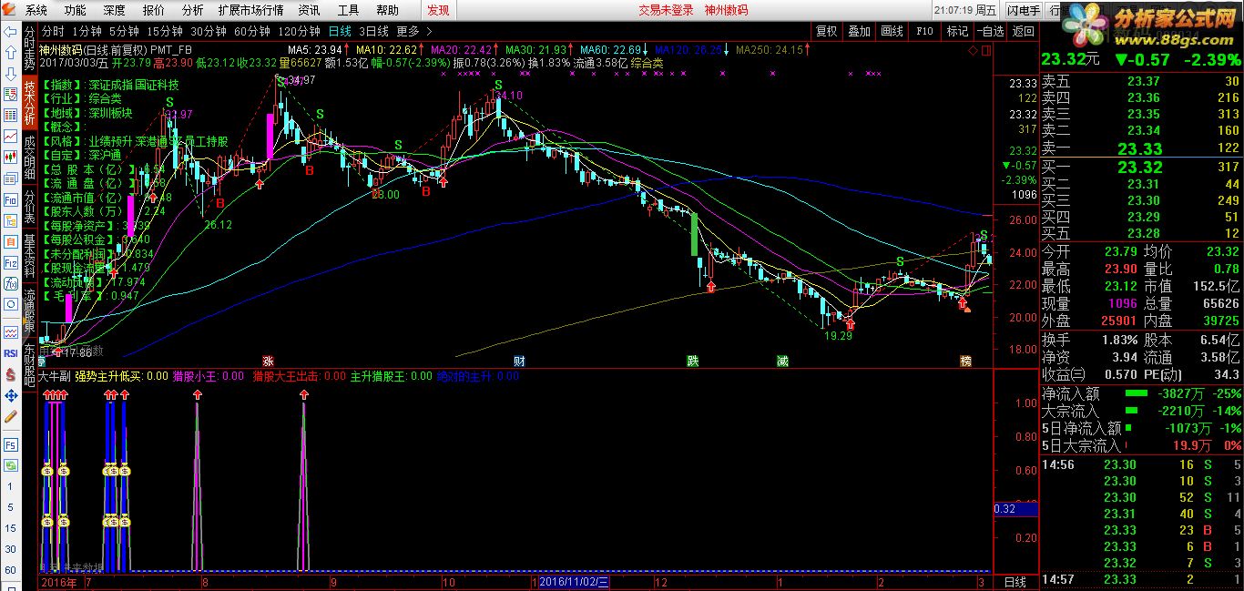Click the 2016/11/02 date marker on time axis
The image size is (1244, 591).
pyautogui.click(x=574, y=581)
